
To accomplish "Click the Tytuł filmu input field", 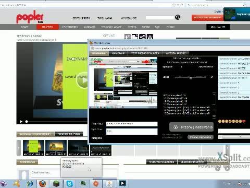I will [x=132, y=124].
